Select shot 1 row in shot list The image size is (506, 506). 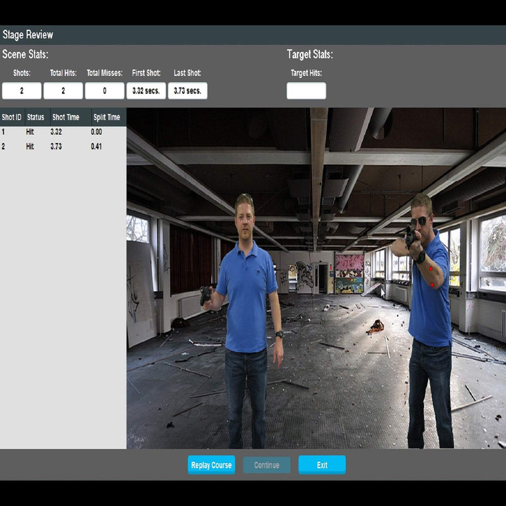[x=63, y=132]
